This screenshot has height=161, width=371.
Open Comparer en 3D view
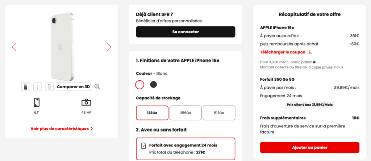(73, 86)
